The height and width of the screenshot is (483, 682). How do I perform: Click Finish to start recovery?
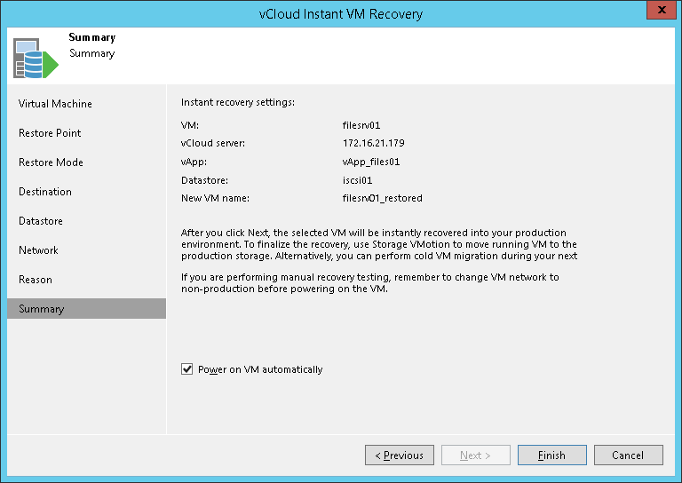552,455
